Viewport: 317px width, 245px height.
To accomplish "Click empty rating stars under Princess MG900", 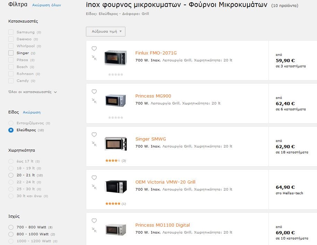I will [x=115, y=117].
